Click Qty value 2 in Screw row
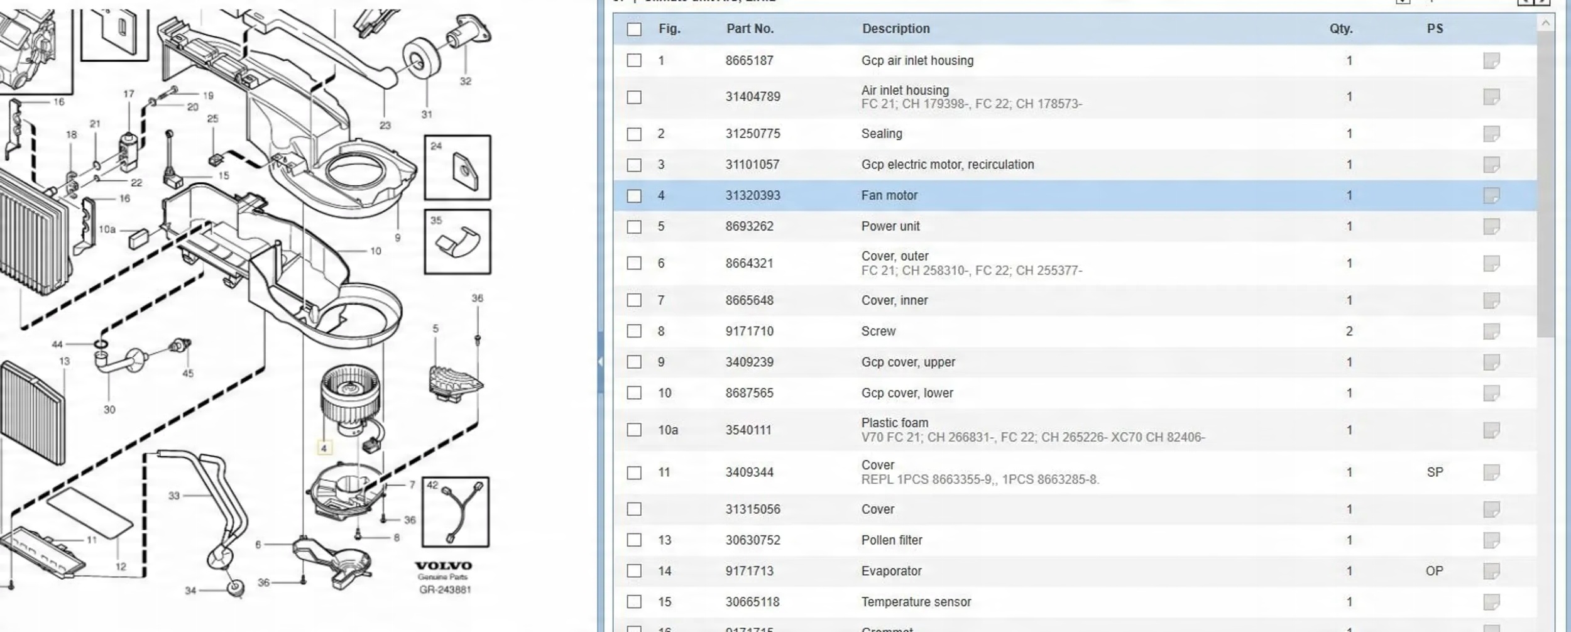Image resolution: width=1571 pixels, height=632 pixels. pos(1349,331)
